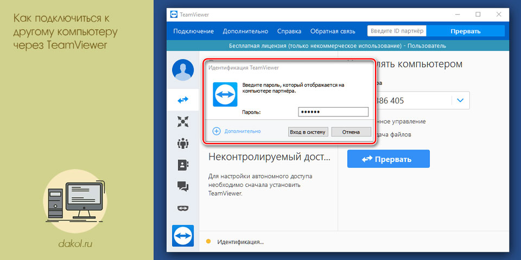The width and height of the screenshot is (521, 260).
Task: Expand the Дополнительно plus icon in dialog
Action: point(217,131)
